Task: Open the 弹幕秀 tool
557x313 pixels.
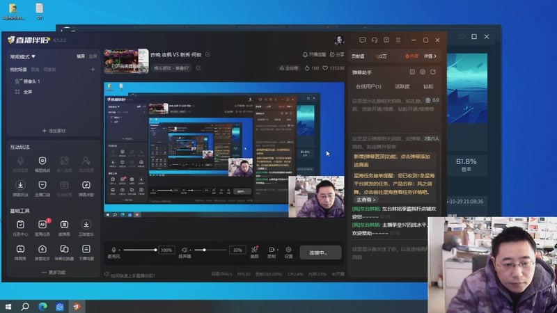Action: (20, 252)
